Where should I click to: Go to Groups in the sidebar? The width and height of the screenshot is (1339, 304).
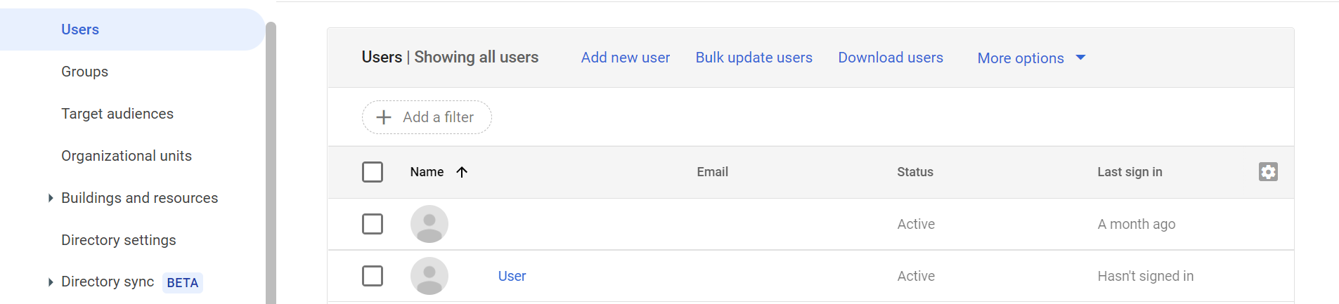click(x=84, y=72)
